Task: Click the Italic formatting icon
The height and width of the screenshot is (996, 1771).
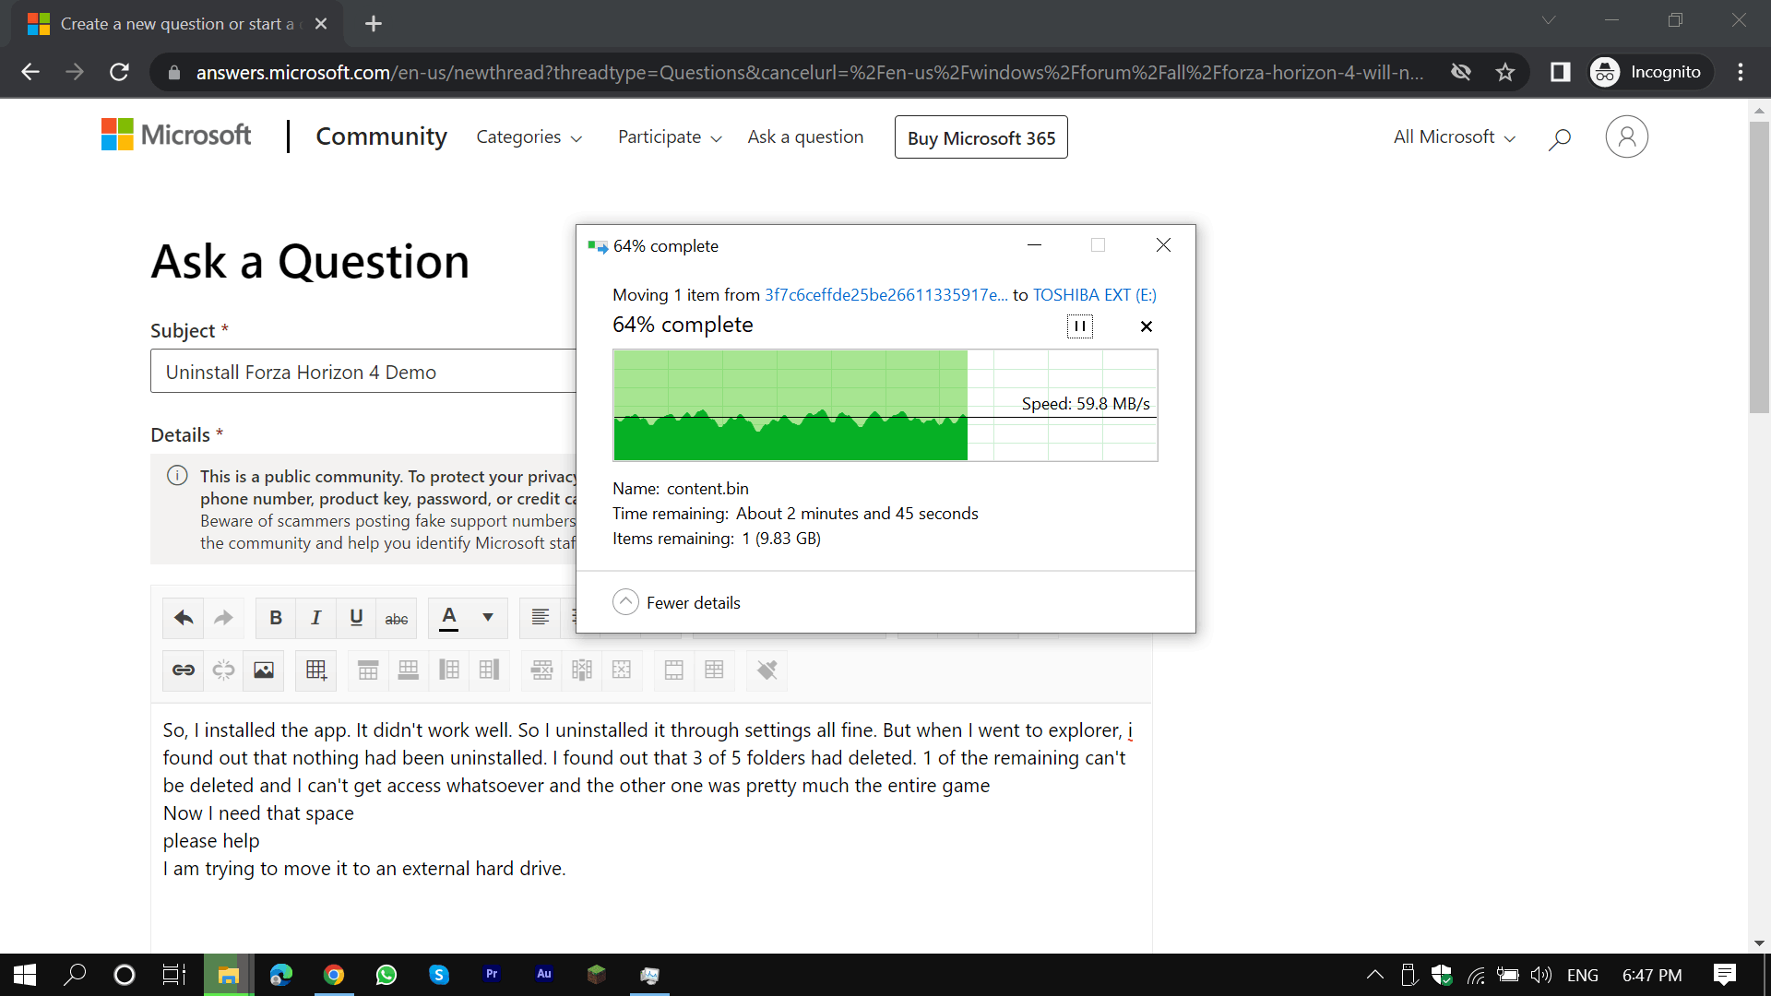Action: (317, 617)
